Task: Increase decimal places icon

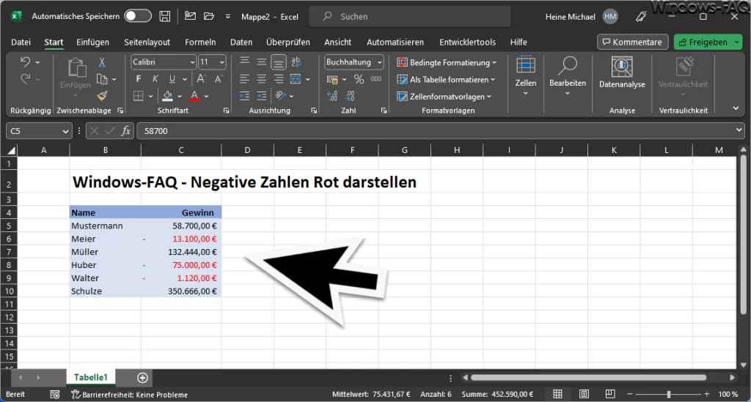Action: 332,96
